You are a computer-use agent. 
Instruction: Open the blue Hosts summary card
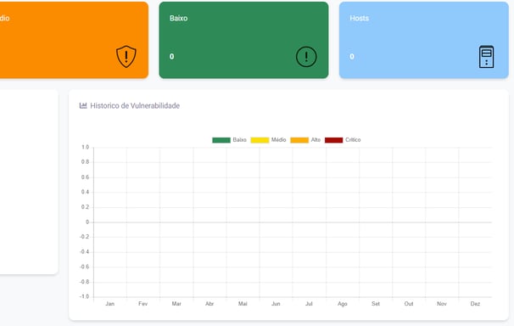(424, 40)
